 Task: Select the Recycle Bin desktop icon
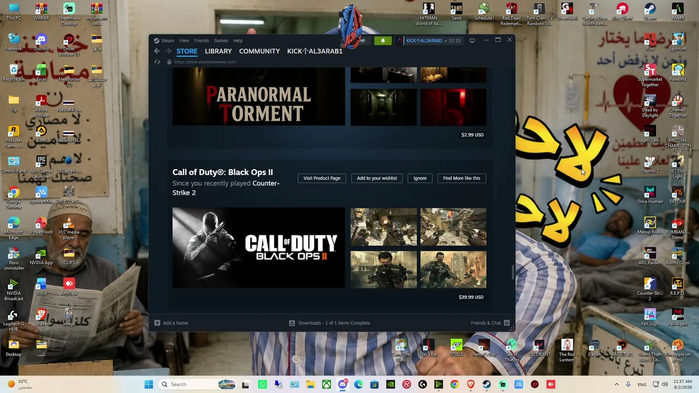click(x=14, y=73)
